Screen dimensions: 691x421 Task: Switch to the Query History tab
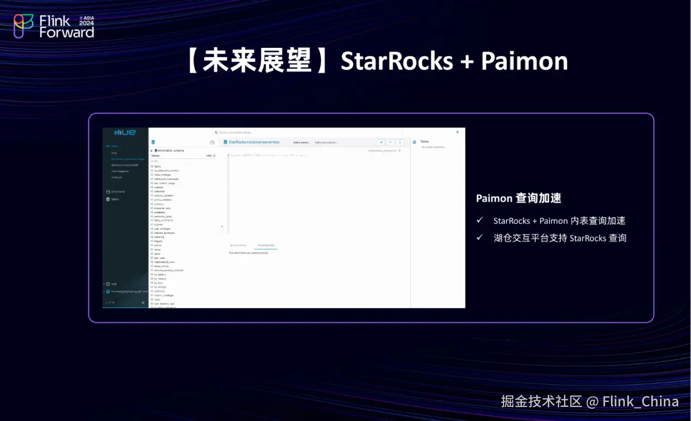238,245
